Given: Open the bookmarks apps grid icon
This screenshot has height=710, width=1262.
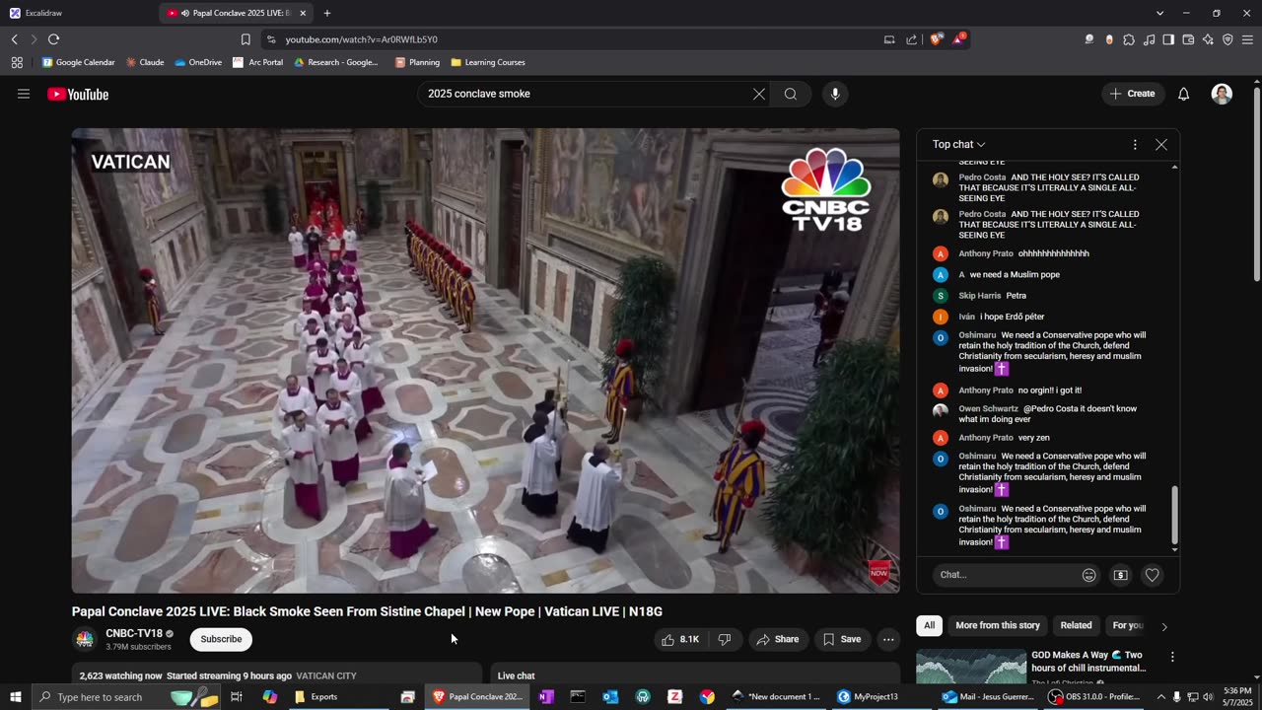Looking at the screenshot, I should click(17, 62).
